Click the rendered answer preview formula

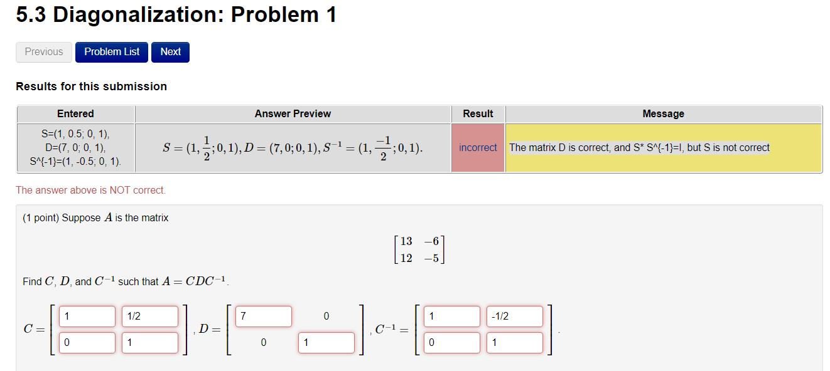[x=293, y=148]
